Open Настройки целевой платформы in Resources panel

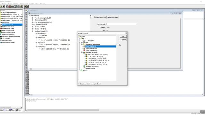tap(11, 36)
